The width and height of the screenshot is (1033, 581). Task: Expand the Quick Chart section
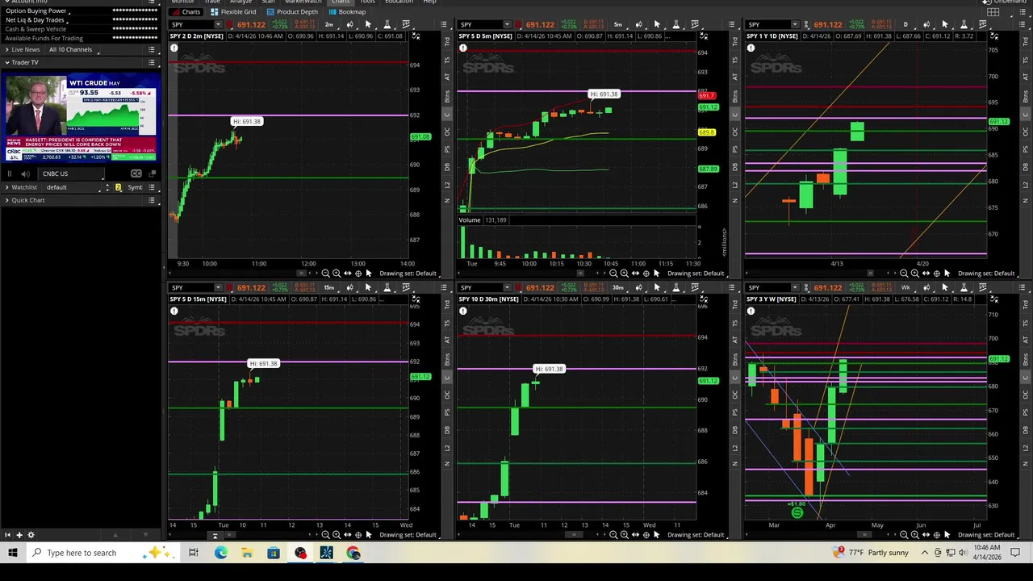point(6,200)
